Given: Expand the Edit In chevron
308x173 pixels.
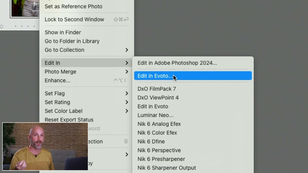Looking at the screenshot, I should tap(127, 63).
